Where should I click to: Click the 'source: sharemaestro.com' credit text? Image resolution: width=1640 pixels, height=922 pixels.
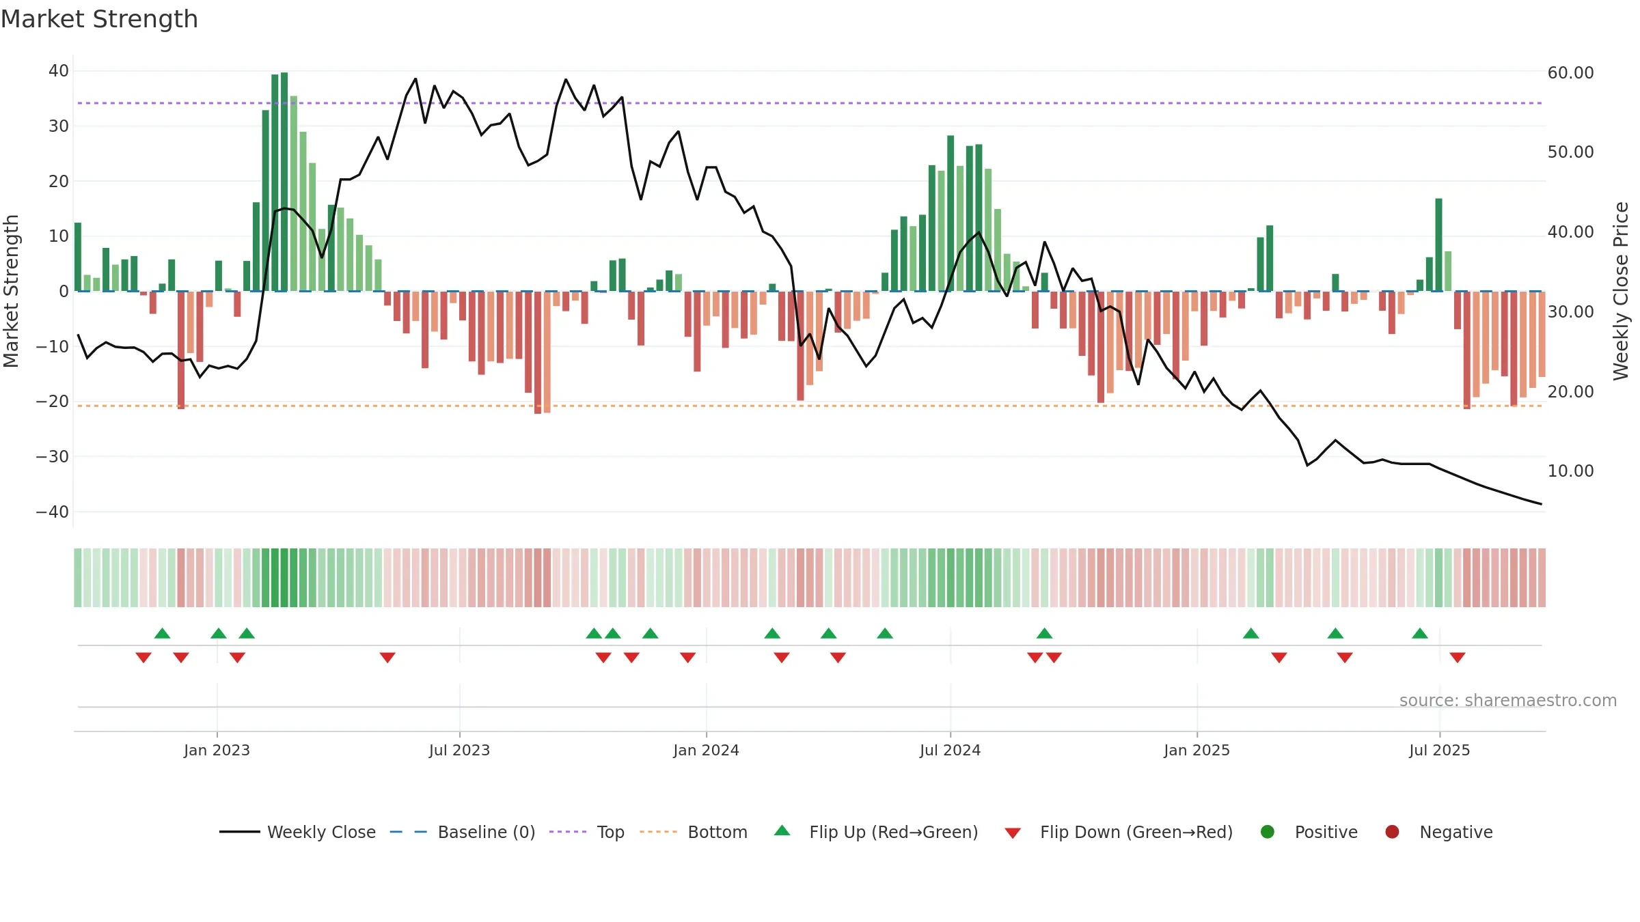(1508, 700)
